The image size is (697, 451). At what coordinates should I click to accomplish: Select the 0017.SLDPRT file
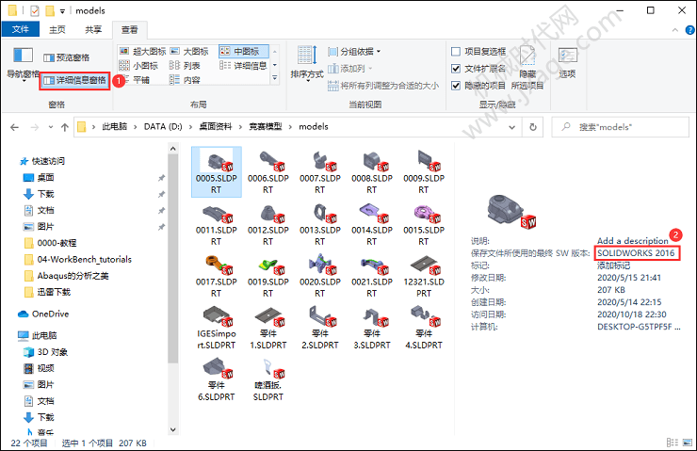[217, 276]
